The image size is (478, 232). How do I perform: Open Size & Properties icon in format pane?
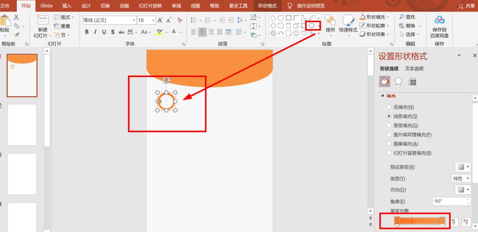click(412, 81)
